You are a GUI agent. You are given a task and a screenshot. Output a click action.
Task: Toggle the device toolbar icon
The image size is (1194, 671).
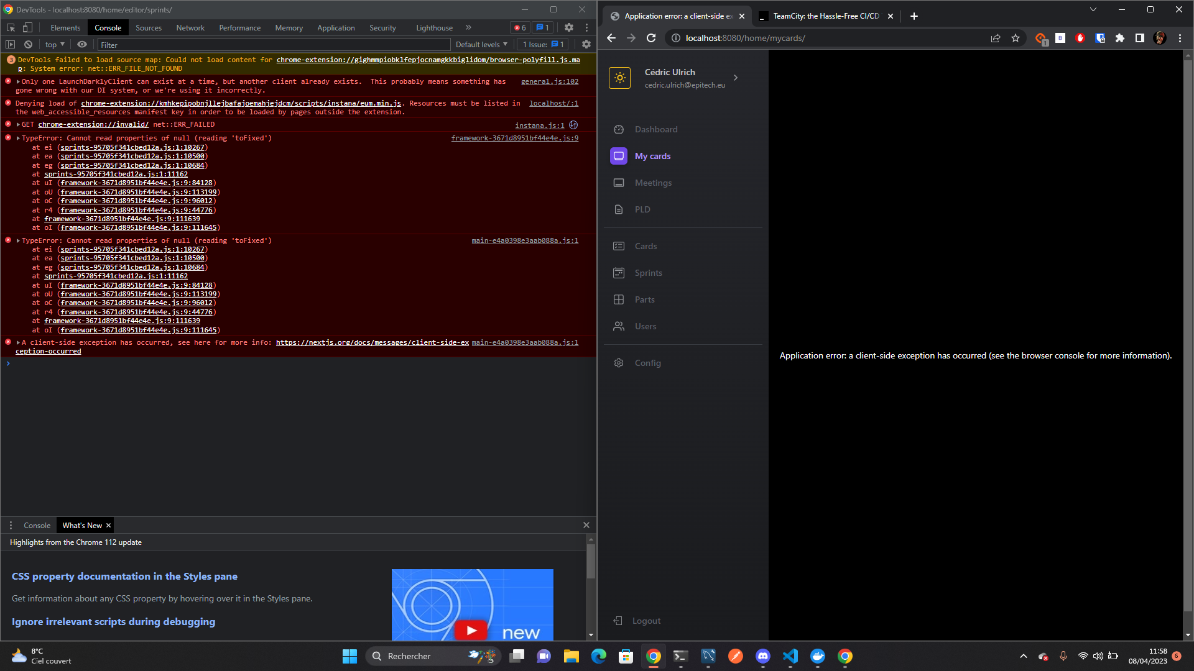click(27, 27)
